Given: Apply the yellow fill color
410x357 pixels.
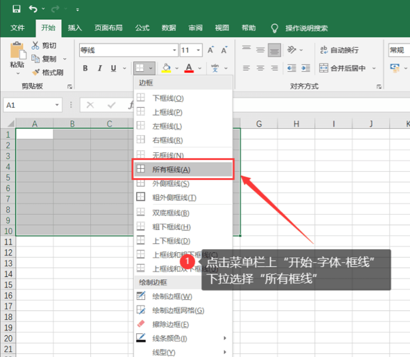Looking at the screenshot, I should [166, 68].
